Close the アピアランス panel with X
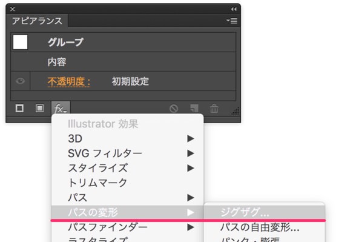The image size is (339, 242). 12,9
